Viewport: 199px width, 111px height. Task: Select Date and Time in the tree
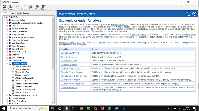point(18,49)
